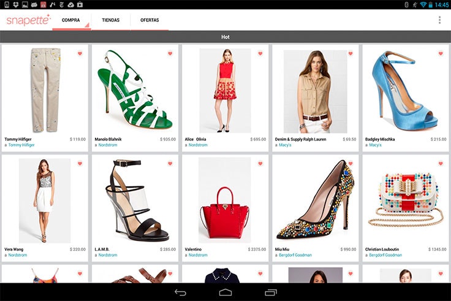Favorite the Tommy Hilfiger pants with heart
The image size is (451, 301).
[80, 53]
